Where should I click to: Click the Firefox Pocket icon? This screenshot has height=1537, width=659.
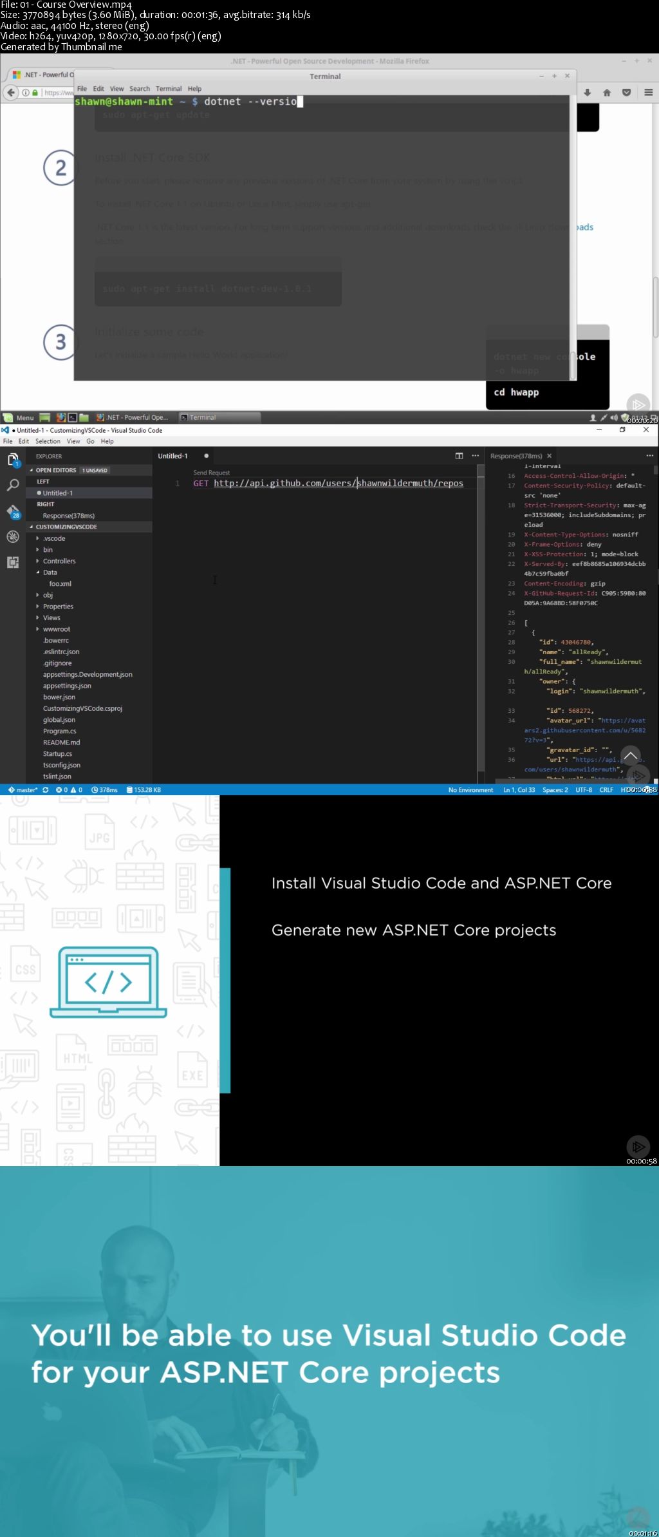tap(626, 93)
